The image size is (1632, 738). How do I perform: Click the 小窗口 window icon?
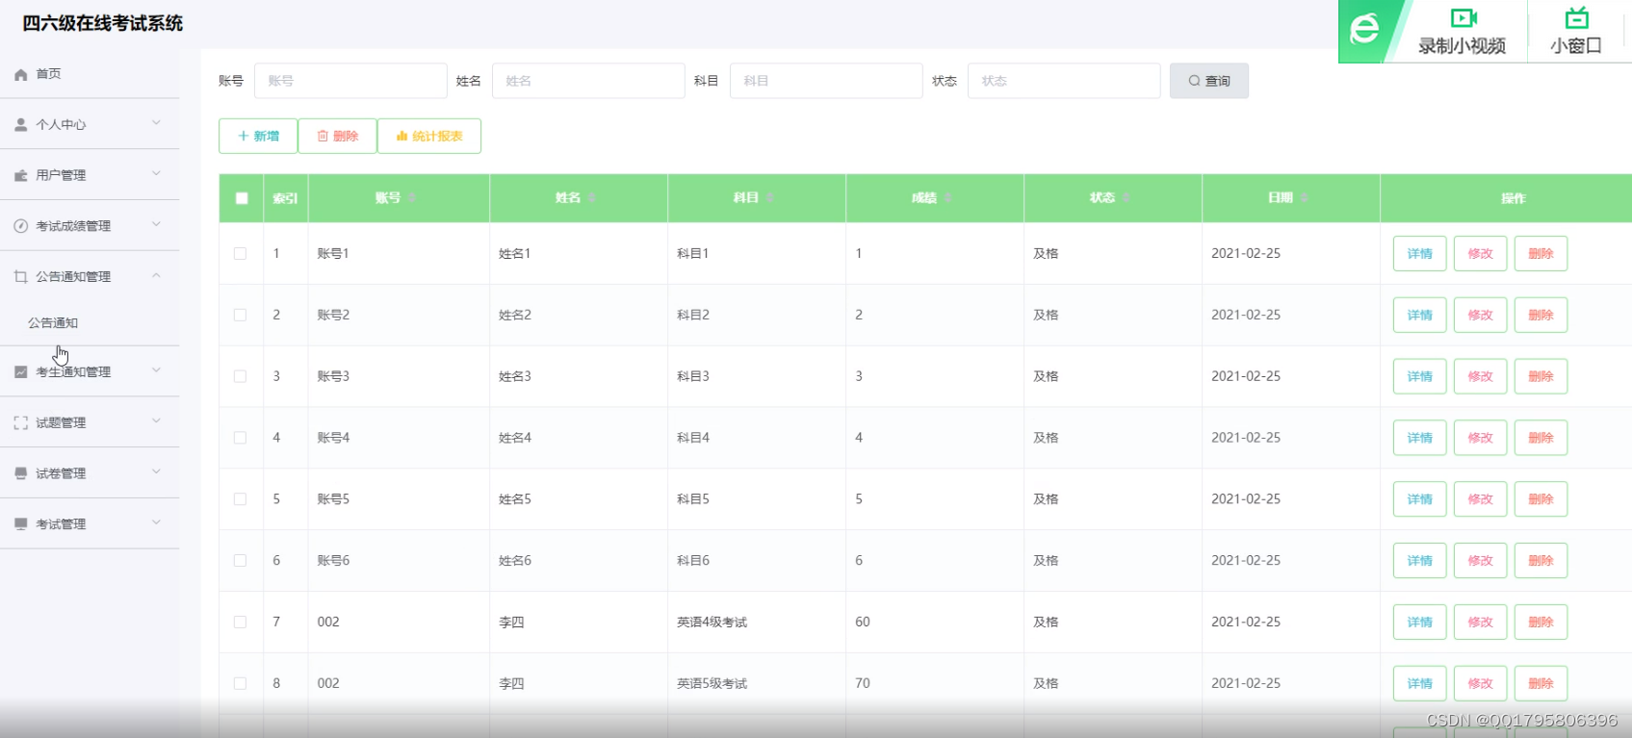coord(1576,17)
